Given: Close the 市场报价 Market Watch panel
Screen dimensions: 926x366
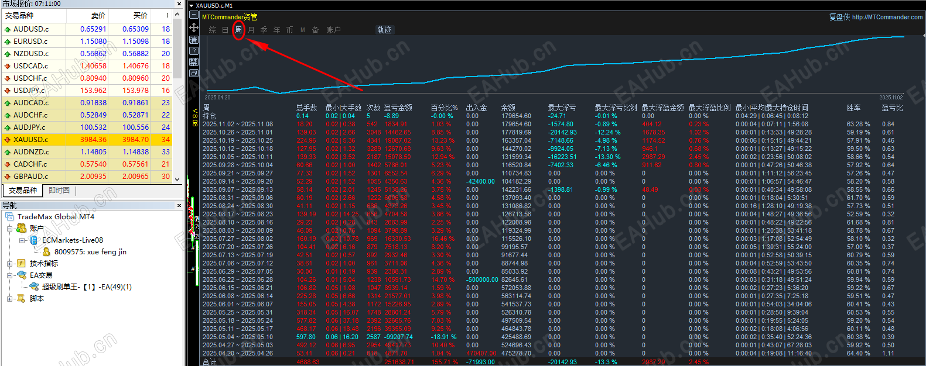Looking at the screenshot, I should coord(179,4).
